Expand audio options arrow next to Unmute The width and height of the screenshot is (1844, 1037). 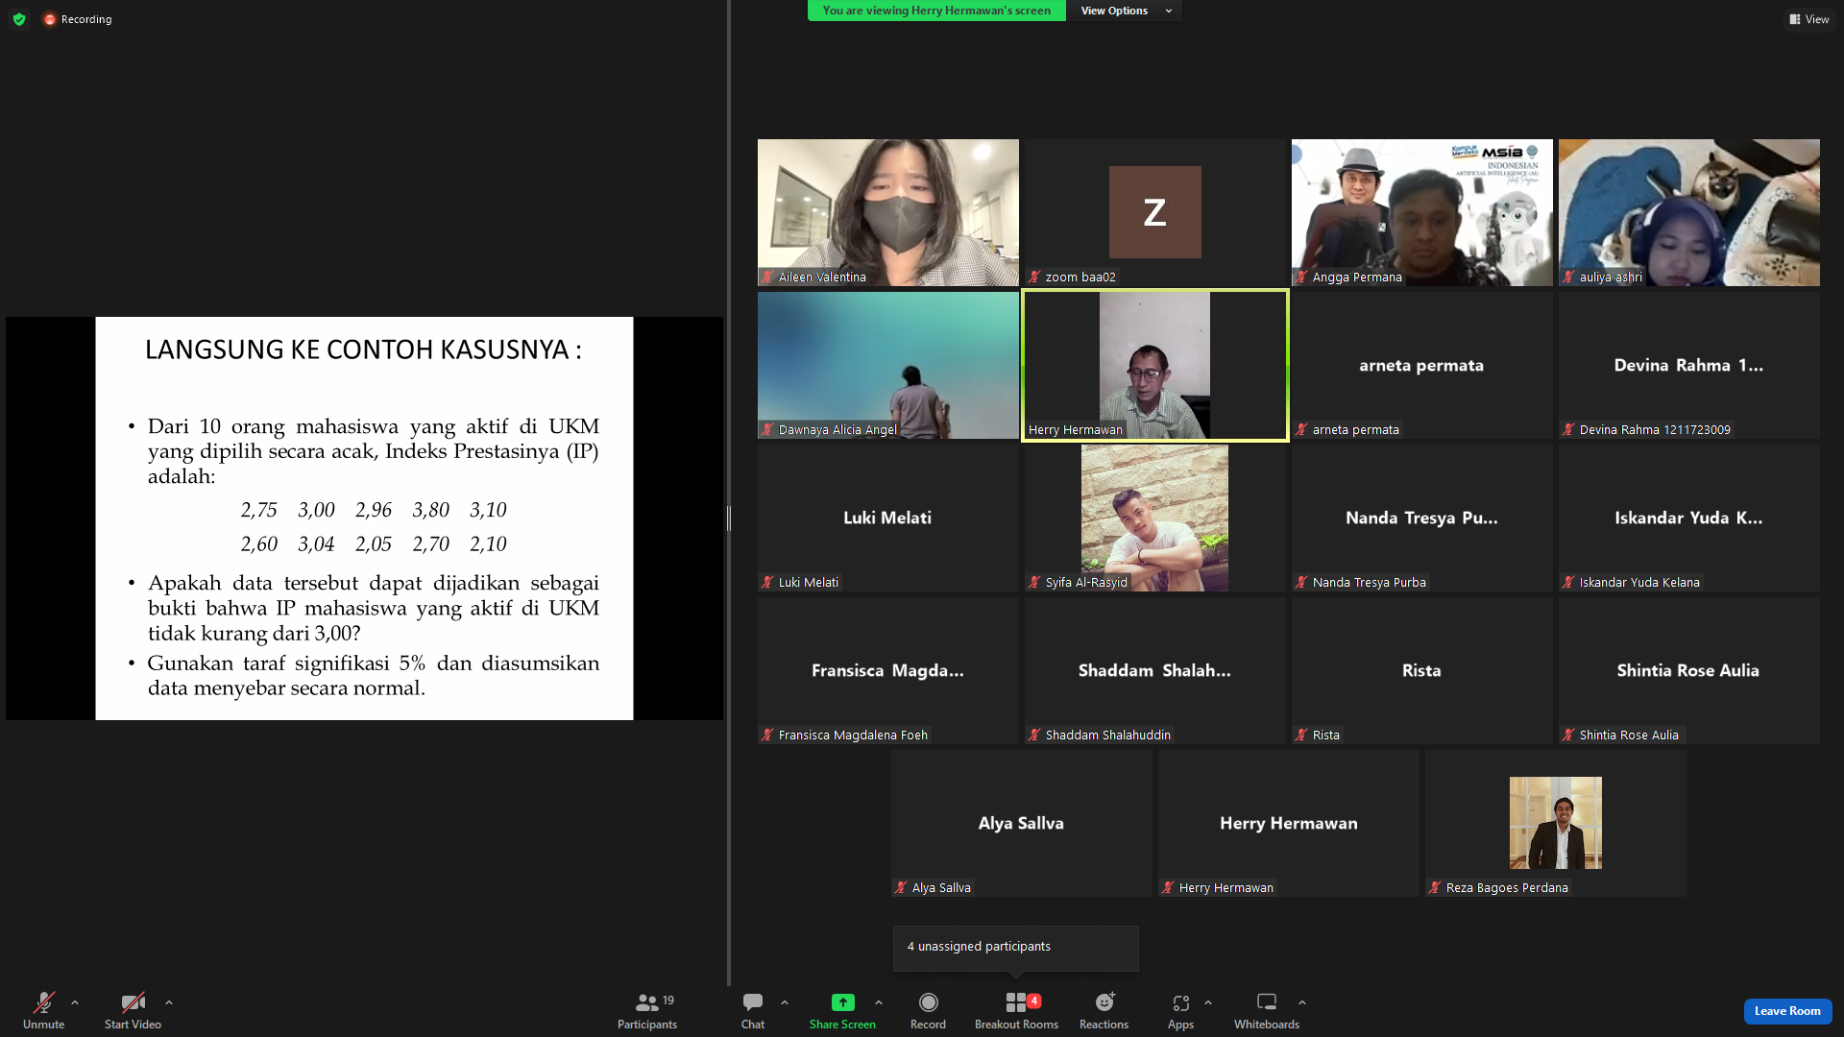click(75, 1002)
